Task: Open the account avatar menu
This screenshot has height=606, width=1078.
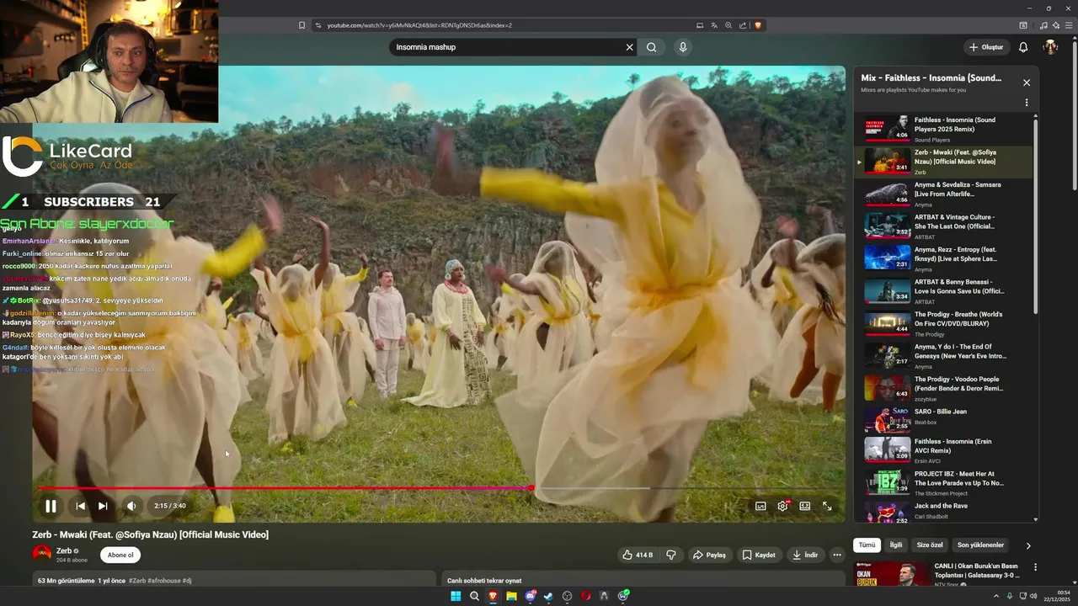Action: pyautogui.click(x=1050, y=47)
